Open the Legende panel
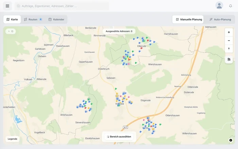 [x=13, y=139]
